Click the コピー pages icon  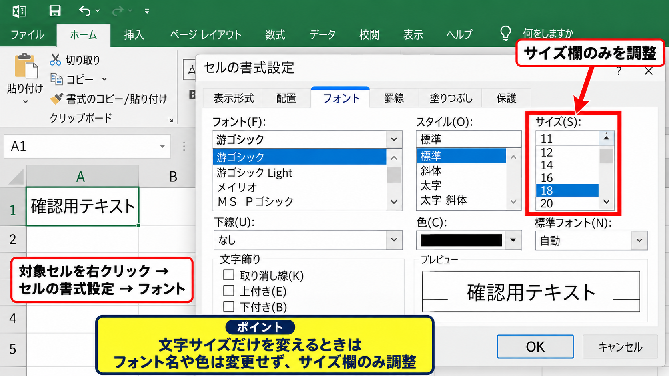(56, 79)
